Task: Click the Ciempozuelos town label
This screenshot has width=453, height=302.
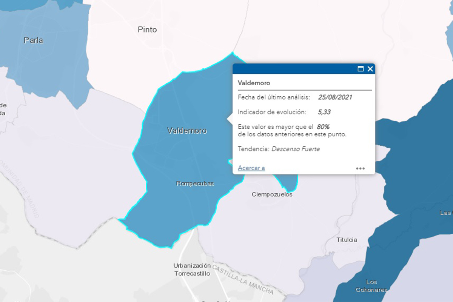Action: click(272, 194)
